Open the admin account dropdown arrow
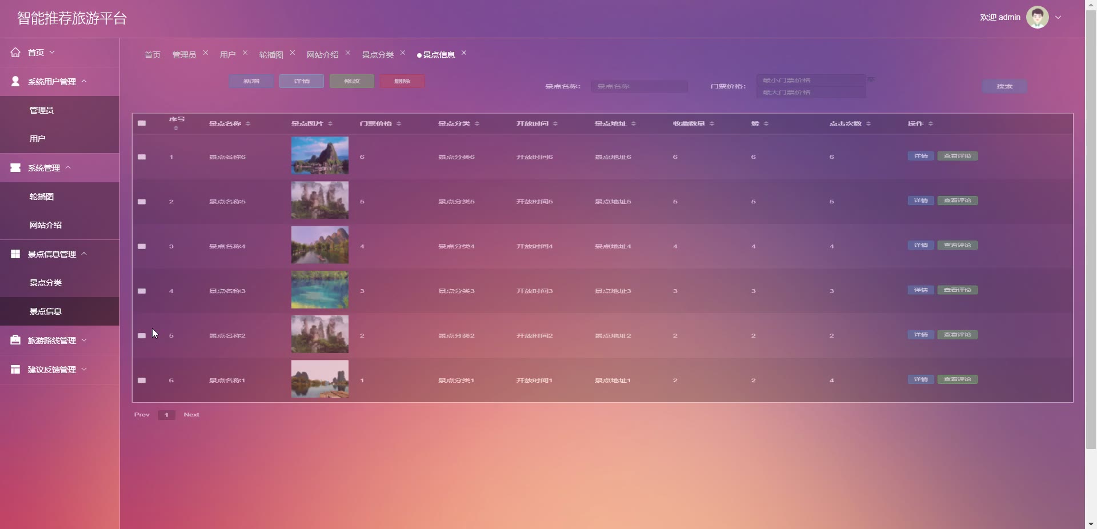The height and width of the screenshot is (529, 1097). tap(1058, 17)
